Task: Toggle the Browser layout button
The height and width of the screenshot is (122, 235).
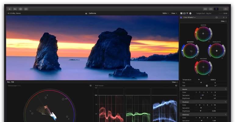Action: [x=205, y=9]
